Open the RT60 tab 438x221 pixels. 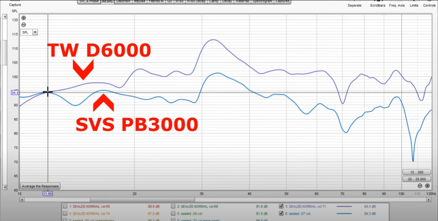pos(179,2)
